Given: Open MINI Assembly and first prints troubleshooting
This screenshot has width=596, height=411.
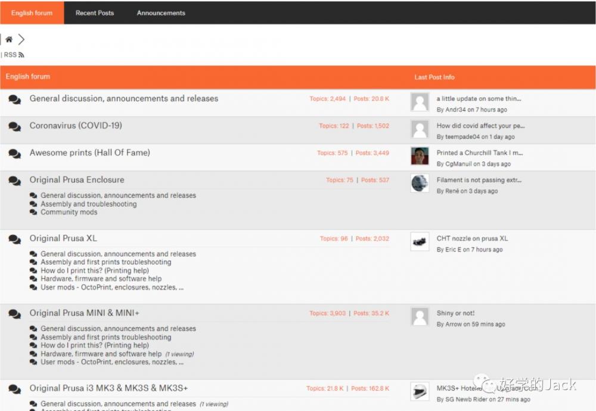Looking at the screenshot, I should [105, 337].
